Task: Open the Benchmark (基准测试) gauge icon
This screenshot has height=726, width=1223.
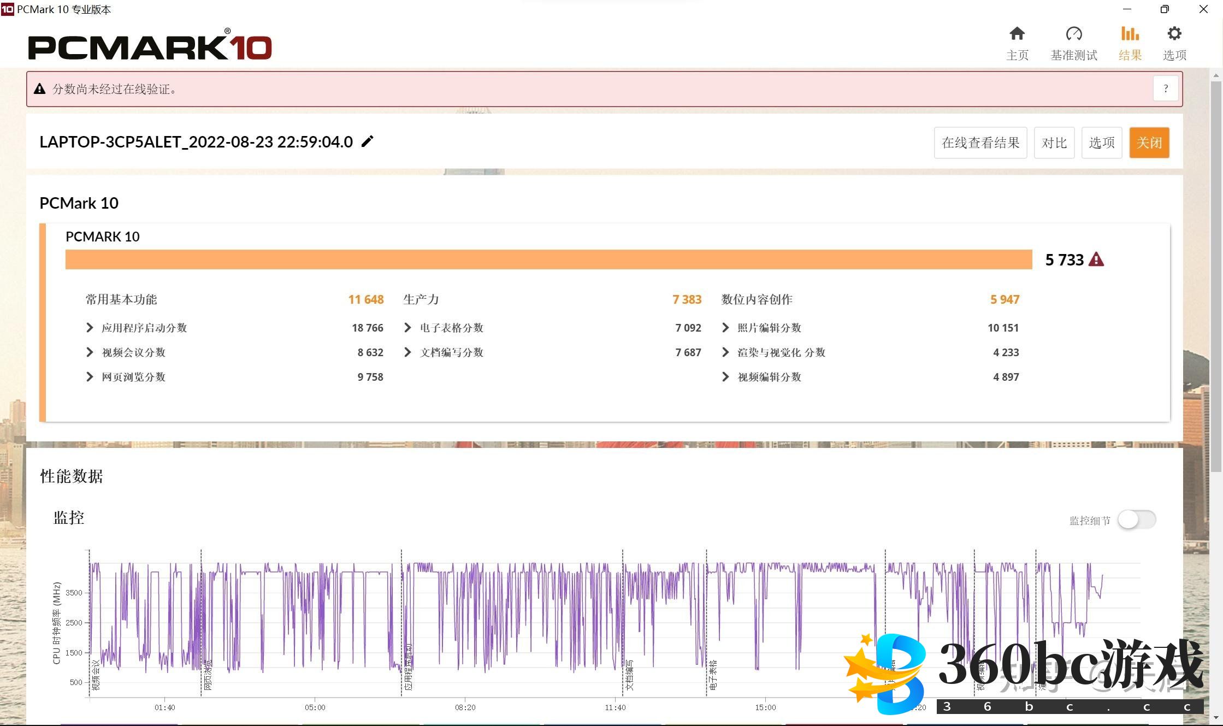Action: [1073, 34]
